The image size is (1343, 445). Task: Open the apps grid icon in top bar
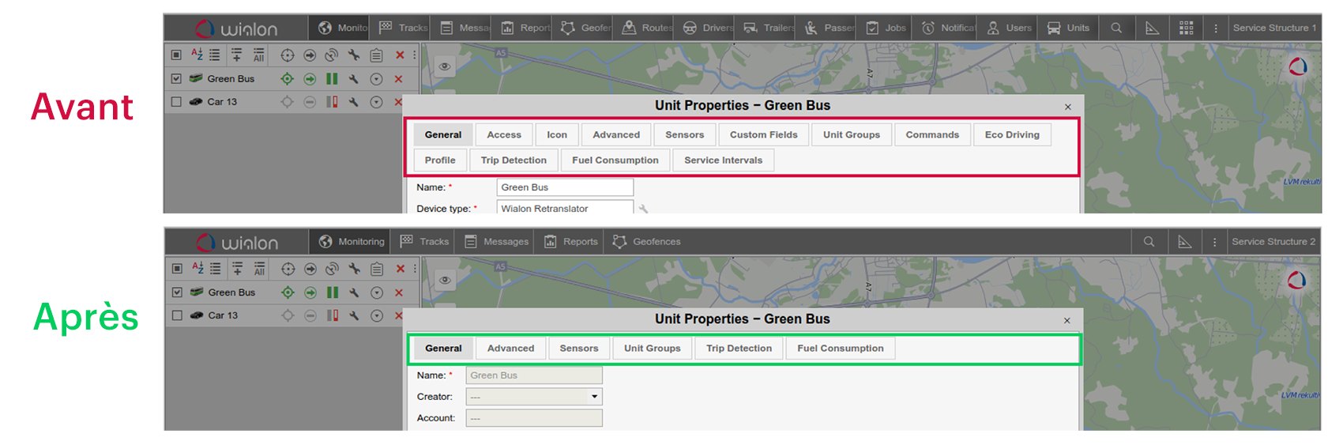point(1186,28)
